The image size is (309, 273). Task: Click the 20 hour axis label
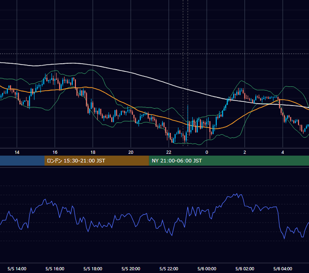point(131,152)
